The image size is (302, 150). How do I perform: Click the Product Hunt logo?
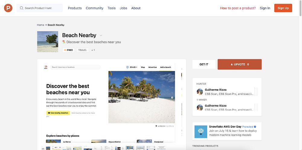point(8,8)
